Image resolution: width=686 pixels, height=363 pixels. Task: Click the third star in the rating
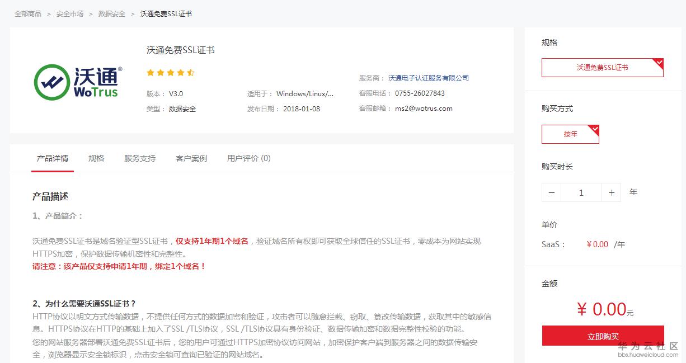pyautogui.click(x=170, y=72)
